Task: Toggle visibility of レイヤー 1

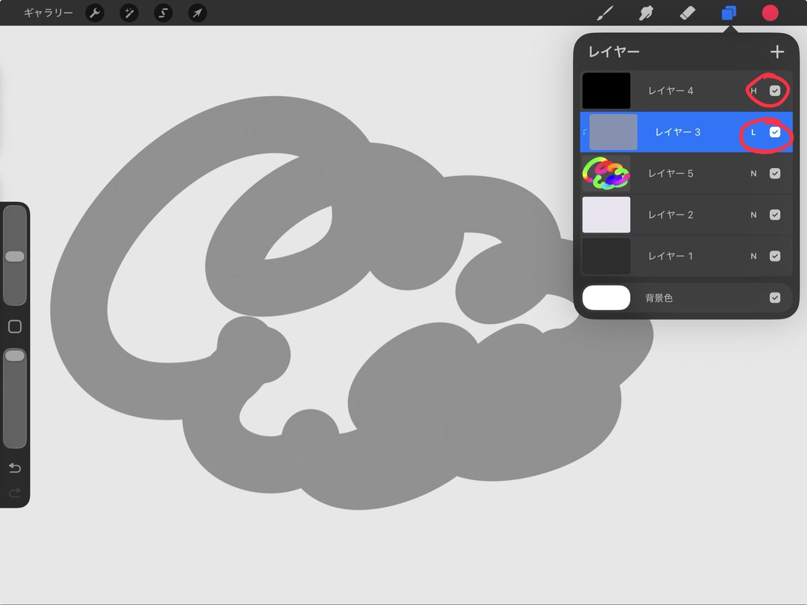Action: (775, 256)
